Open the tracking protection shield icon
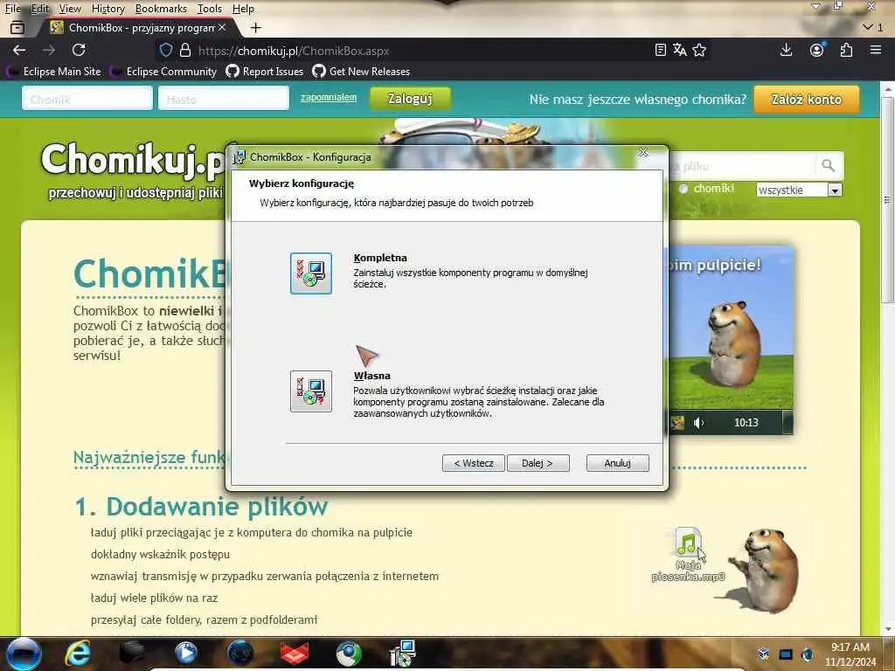Image resolution: width=895 pixels, height=671 pixels. click(x=166, y=50)
